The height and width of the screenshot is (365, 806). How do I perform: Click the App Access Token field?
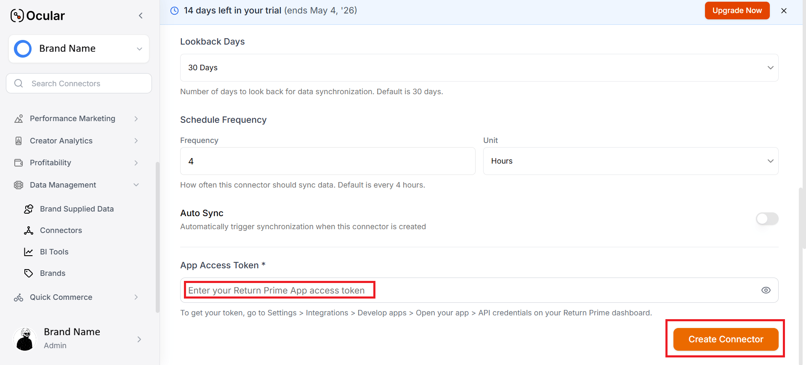pos(479,290)
